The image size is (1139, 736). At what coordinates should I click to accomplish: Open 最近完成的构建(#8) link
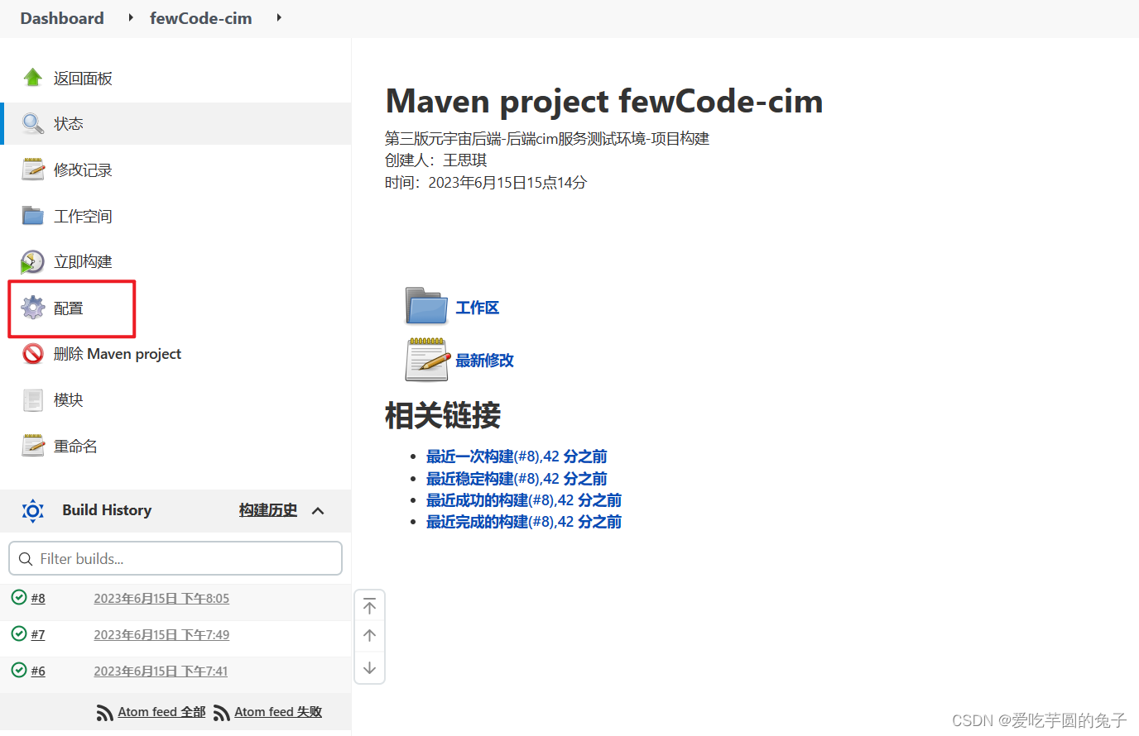click(524, 522)
